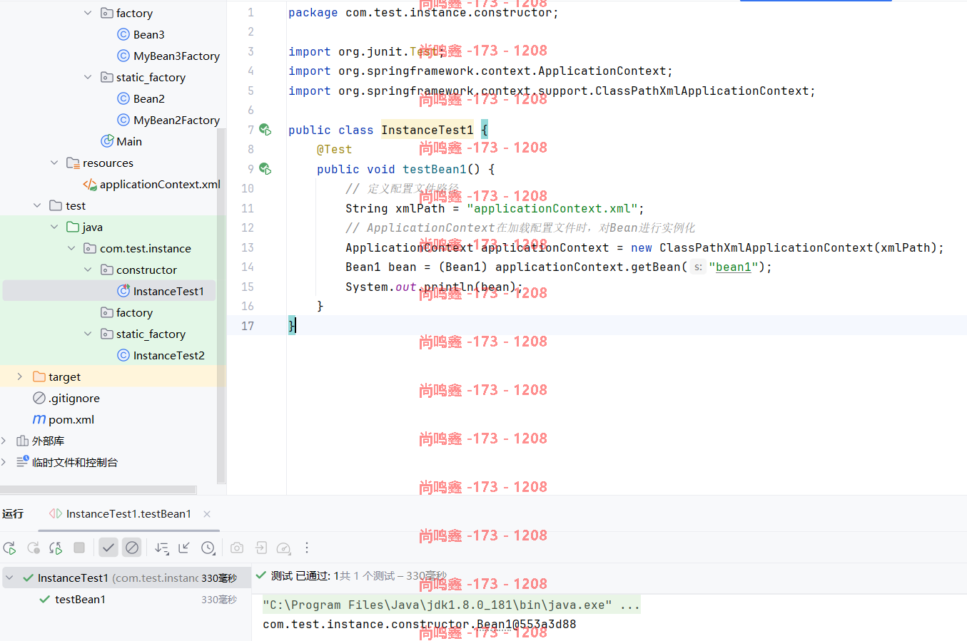
Task: Collapse the constructor package
Action: click(x=88, y=270)
